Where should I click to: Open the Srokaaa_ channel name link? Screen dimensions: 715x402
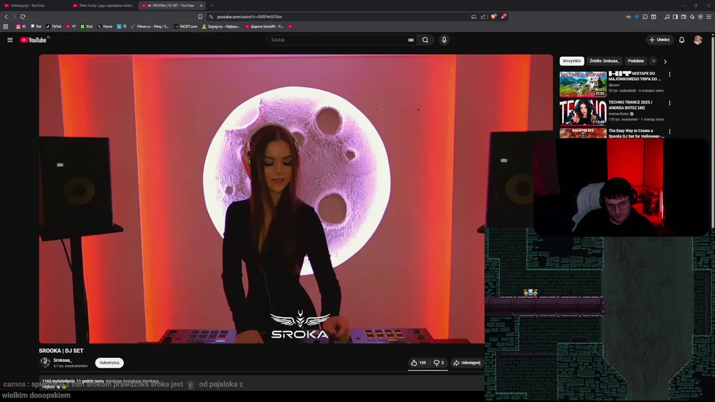click(x=63, y=360)
